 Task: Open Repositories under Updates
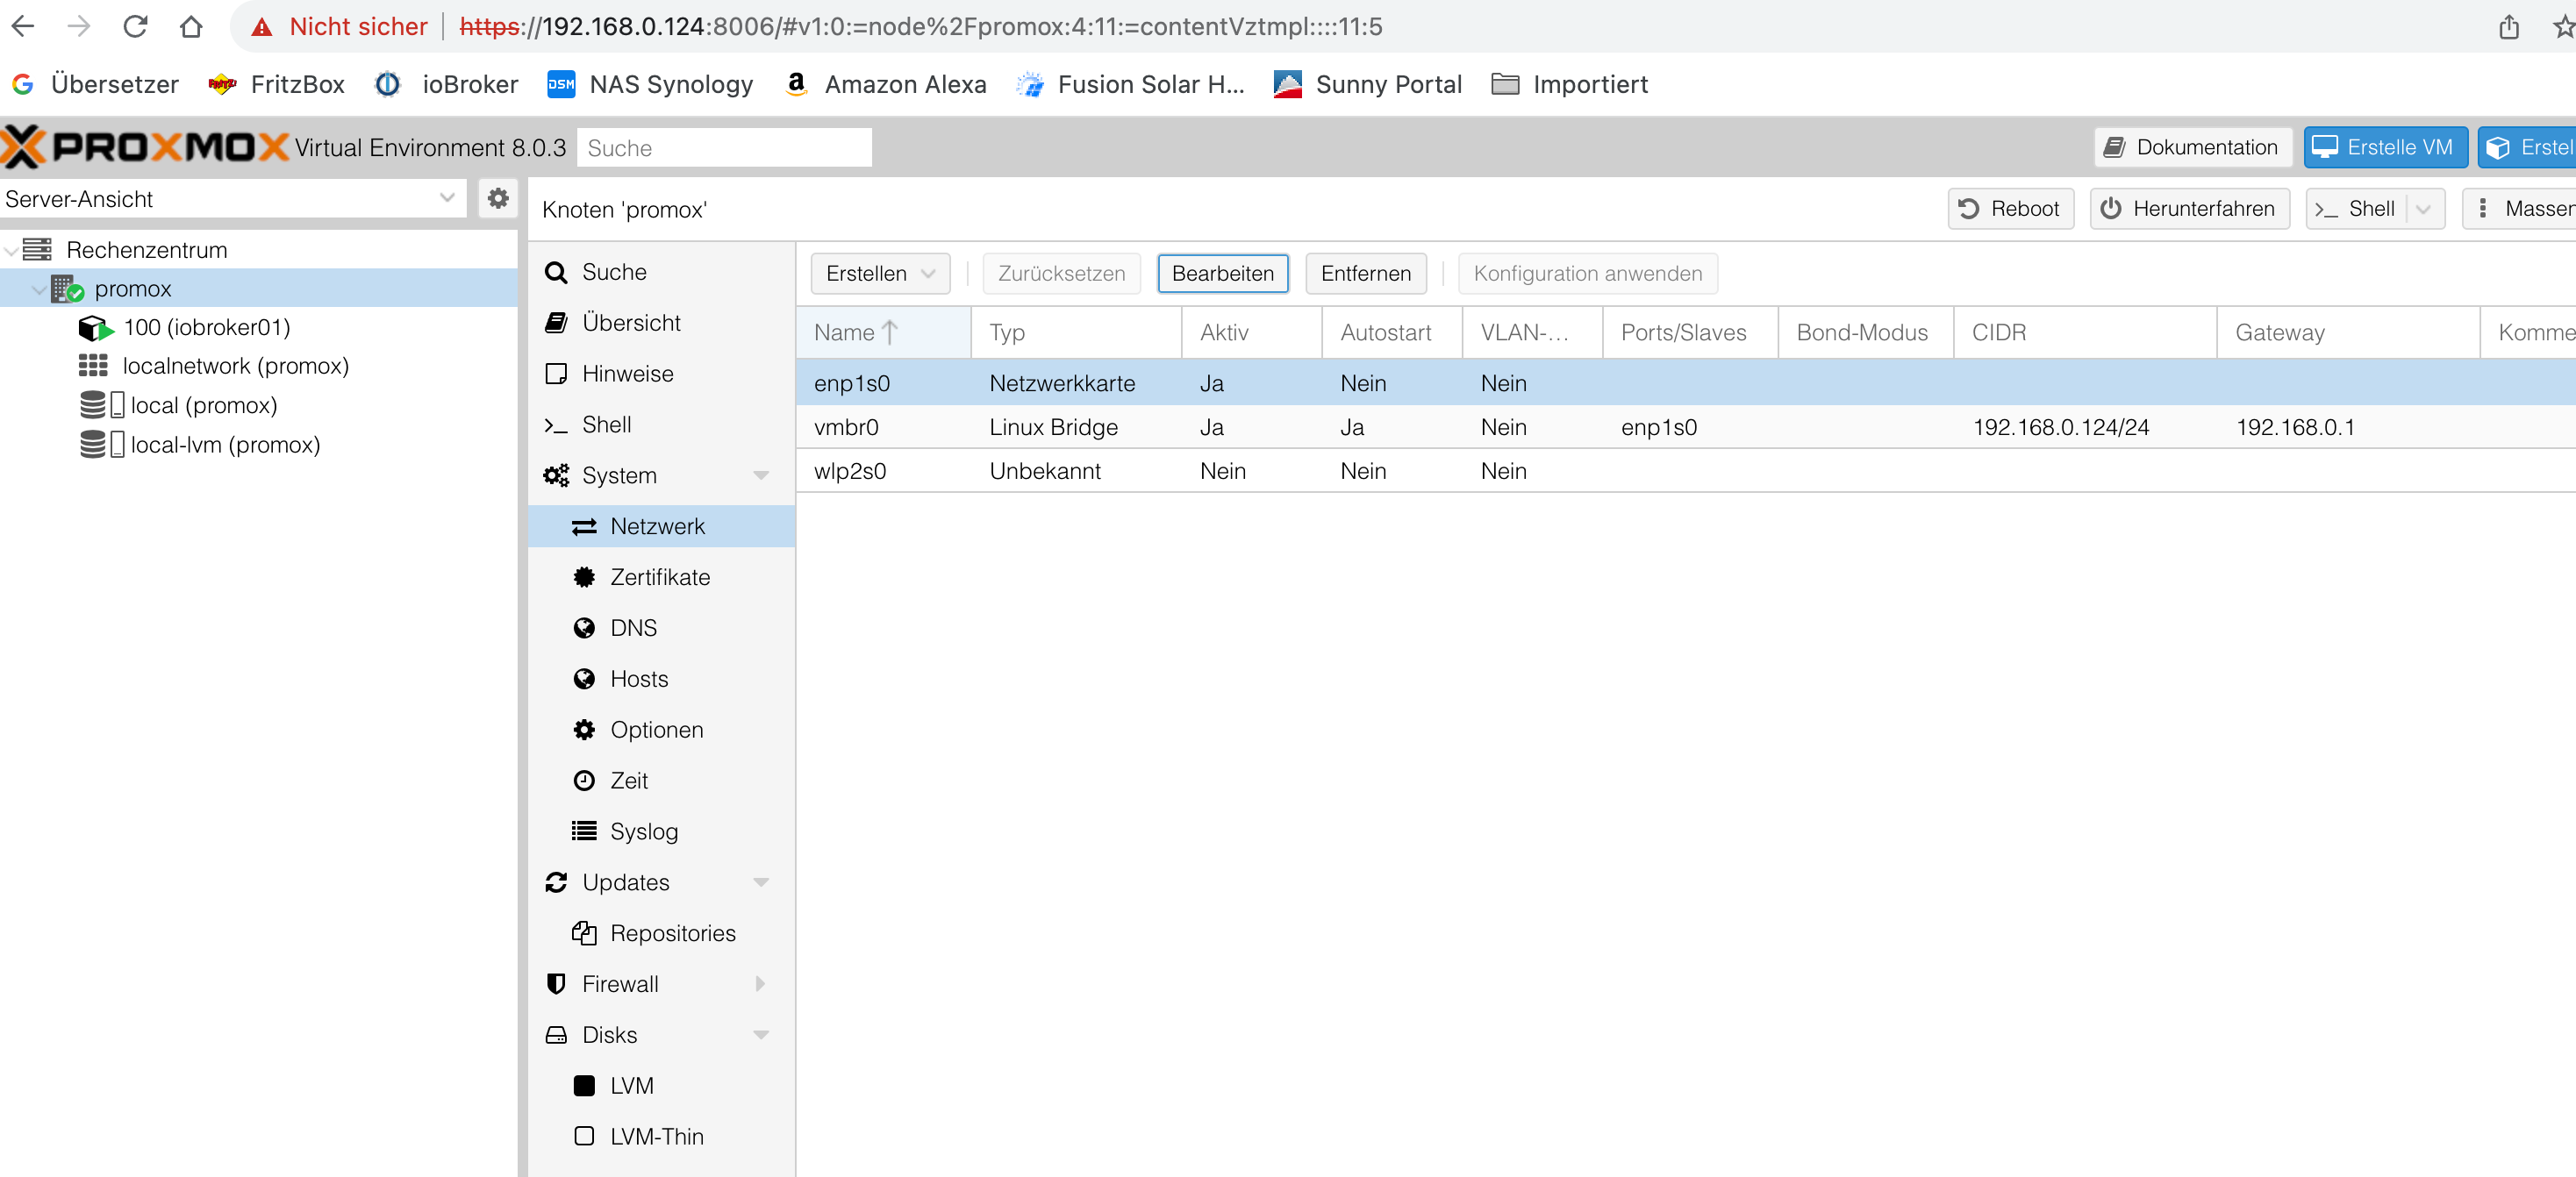click(x=672, y=933)
